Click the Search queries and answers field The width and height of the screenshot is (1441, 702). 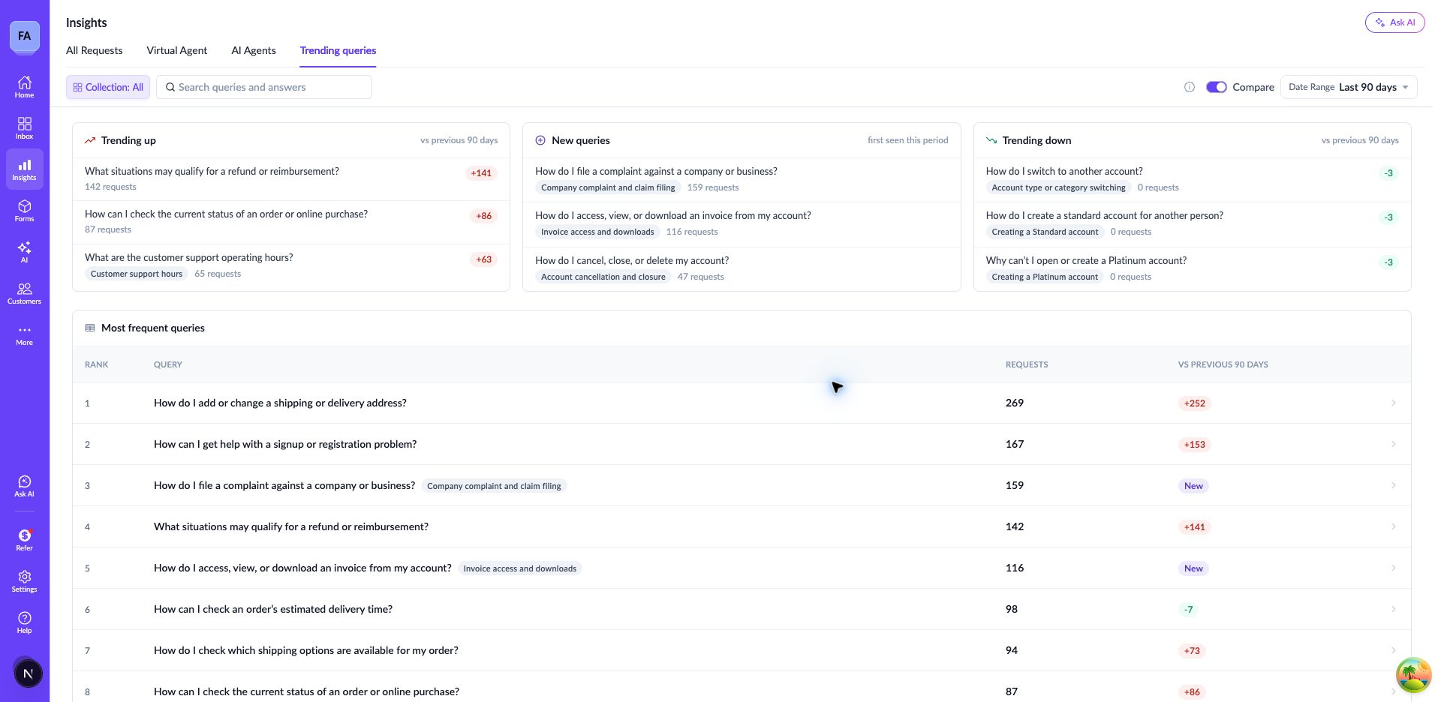point(264,87)
